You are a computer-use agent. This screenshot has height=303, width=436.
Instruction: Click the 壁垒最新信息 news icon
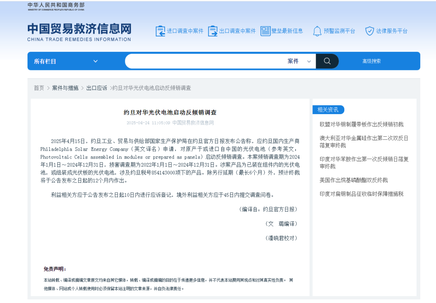pyautogui.click(x=265, y=30)
